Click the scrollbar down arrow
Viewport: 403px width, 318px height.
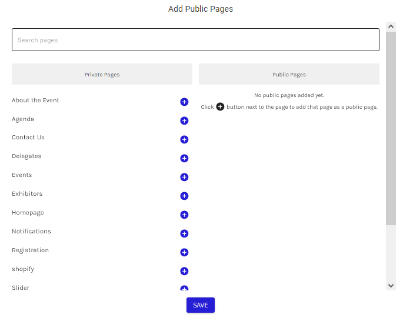pos(391,285)
